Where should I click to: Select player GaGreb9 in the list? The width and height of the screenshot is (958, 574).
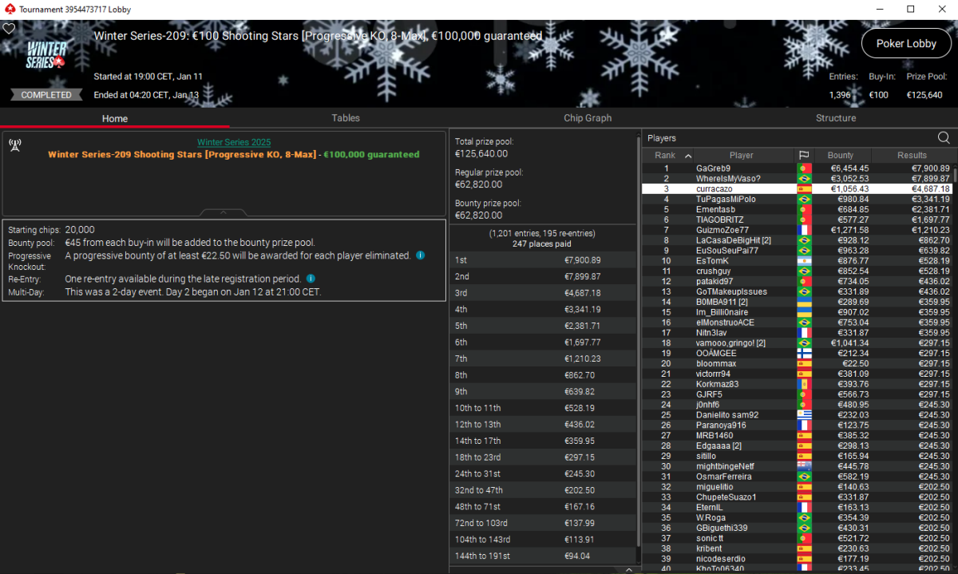click(713, 168)
